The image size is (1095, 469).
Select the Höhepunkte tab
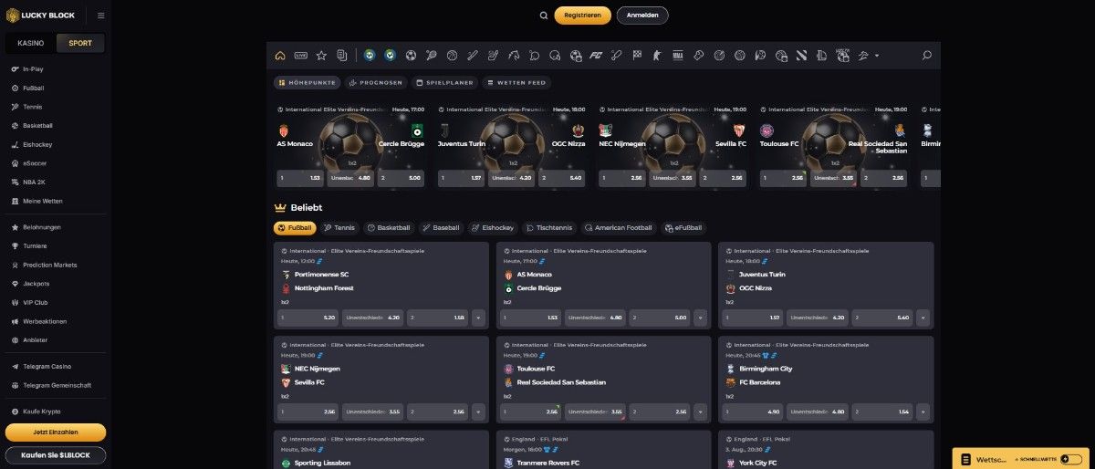click(x=307, y=82)
